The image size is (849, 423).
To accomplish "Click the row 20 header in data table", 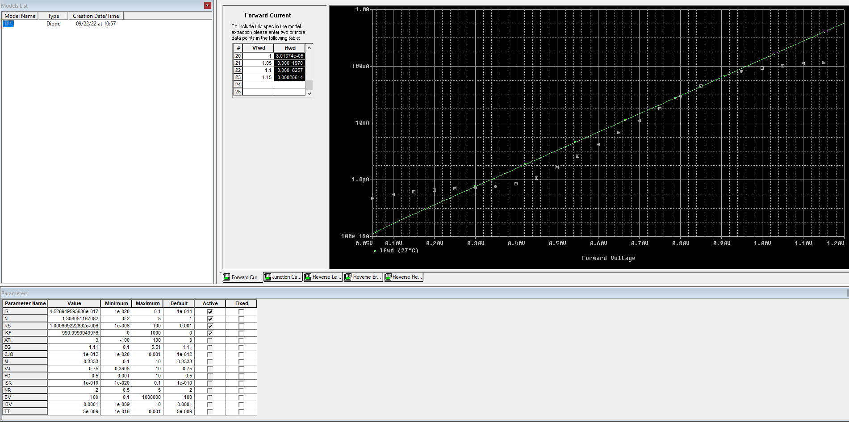I will pos(238,56).
